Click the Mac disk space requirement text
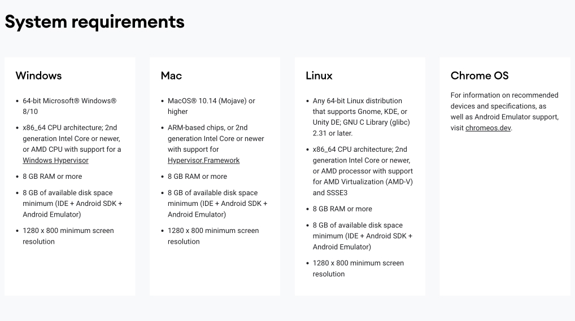Screen dimensions: 575x321 point(217,203)
